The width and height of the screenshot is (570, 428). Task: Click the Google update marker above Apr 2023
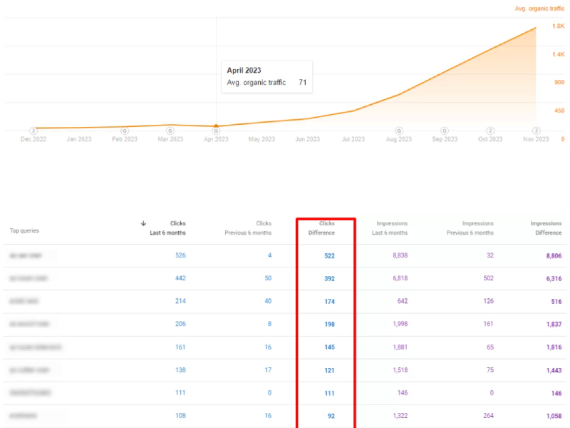pyautogui.click(x=216, y=131)
